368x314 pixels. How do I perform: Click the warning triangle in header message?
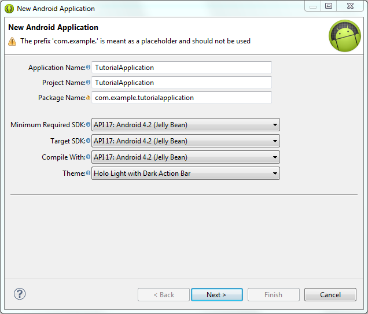(12, 41)
